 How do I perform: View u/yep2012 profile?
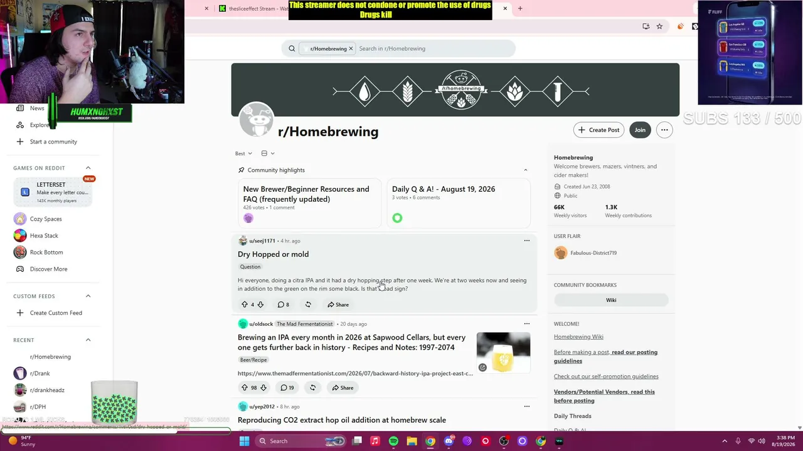click(262, 407)
